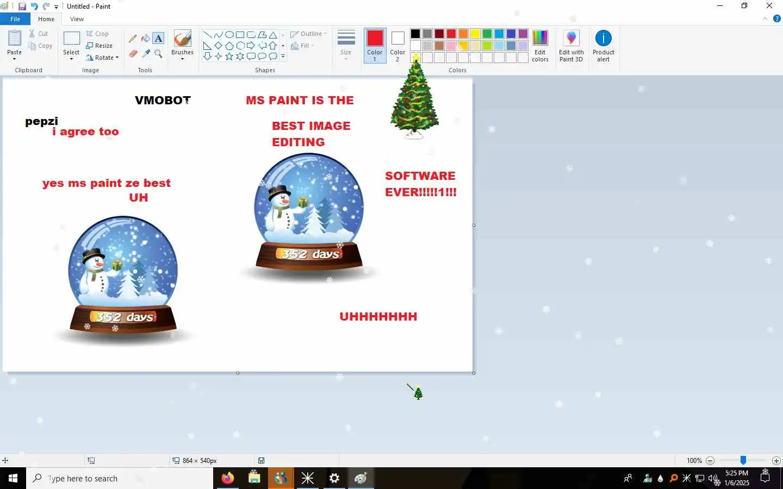Choose the Oval shape

coord(229,35)
